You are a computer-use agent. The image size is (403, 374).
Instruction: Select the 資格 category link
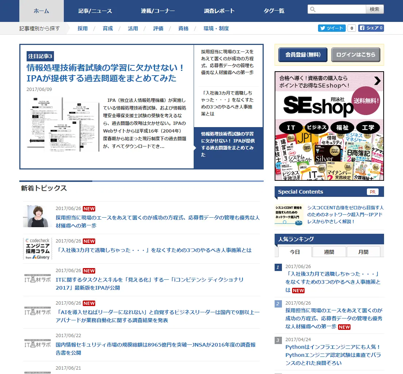click(183, 28)
